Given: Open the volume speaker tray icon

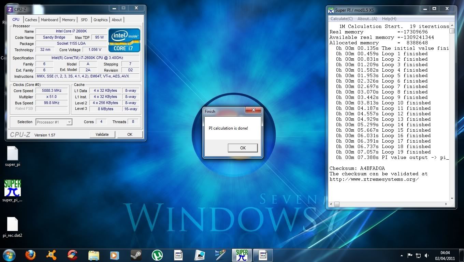Looking at the screenshot, I should coord(427,255).
